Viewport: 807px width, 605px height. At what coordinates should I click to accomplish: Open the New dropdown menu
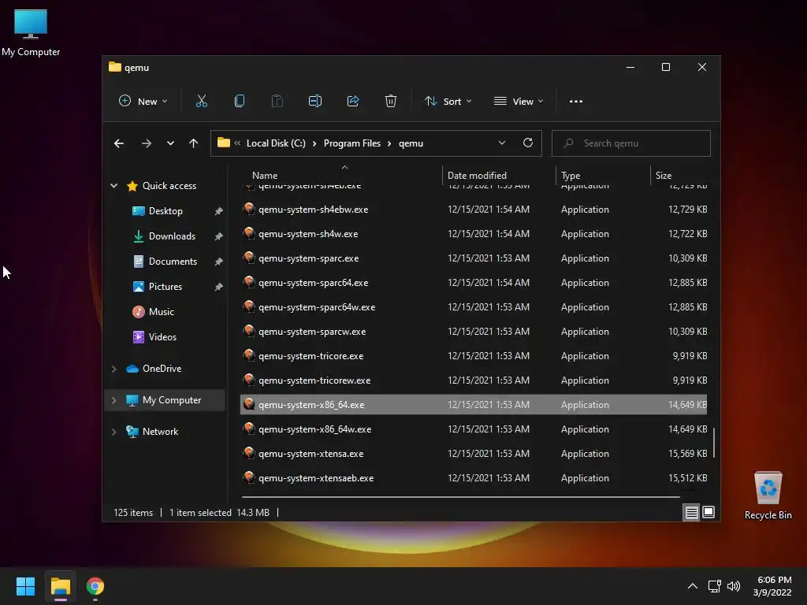tap(143, 102)
